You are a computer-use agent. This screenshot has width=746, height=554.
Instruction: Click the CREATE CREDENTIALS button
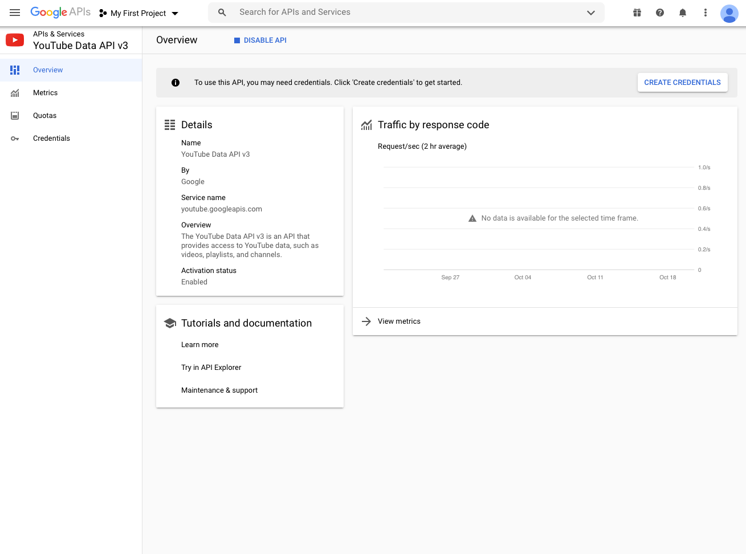coord(682,83)
